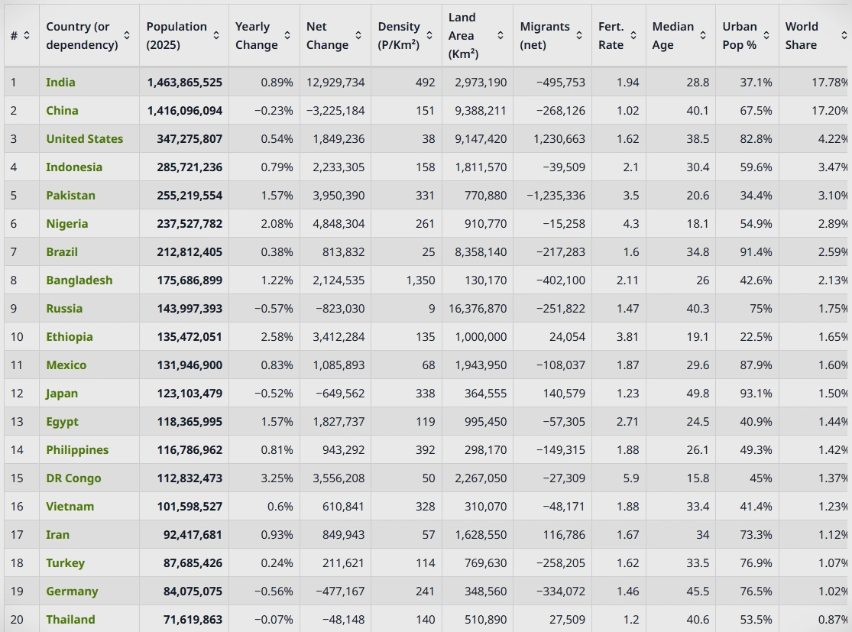The width and height of the screenshot is (852, 632).
Task: Select Egypt's fertility rate 2.71
Action: pyautogui.click(x=627, y=421)
